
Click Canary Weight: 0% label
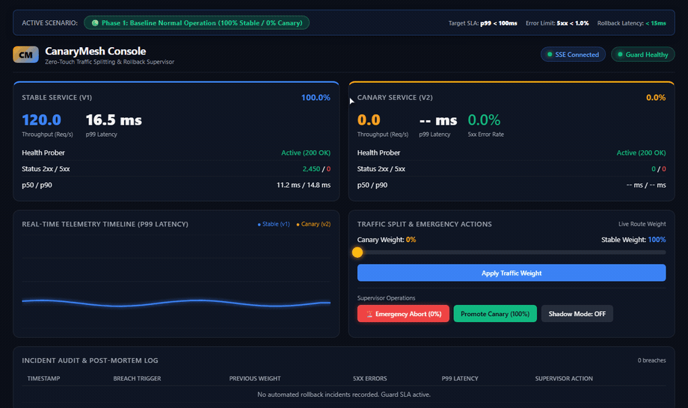(387, 240)
